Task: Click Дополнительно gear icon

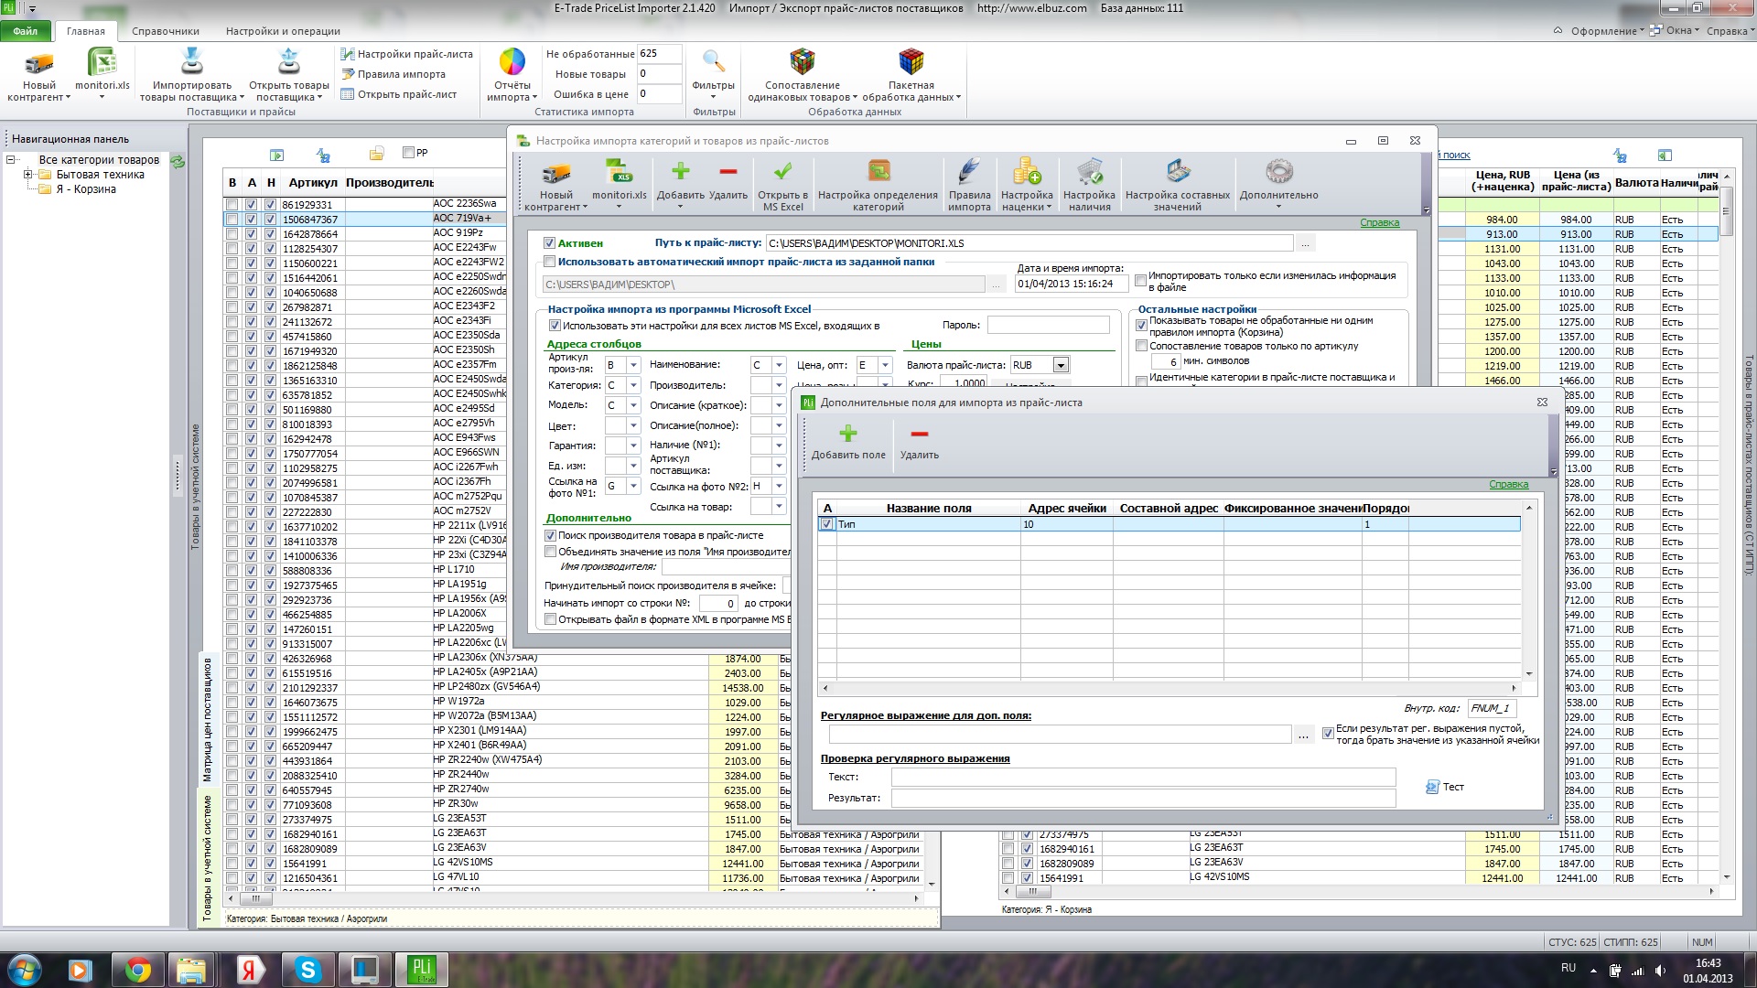Action: [x=1278, y=171]
